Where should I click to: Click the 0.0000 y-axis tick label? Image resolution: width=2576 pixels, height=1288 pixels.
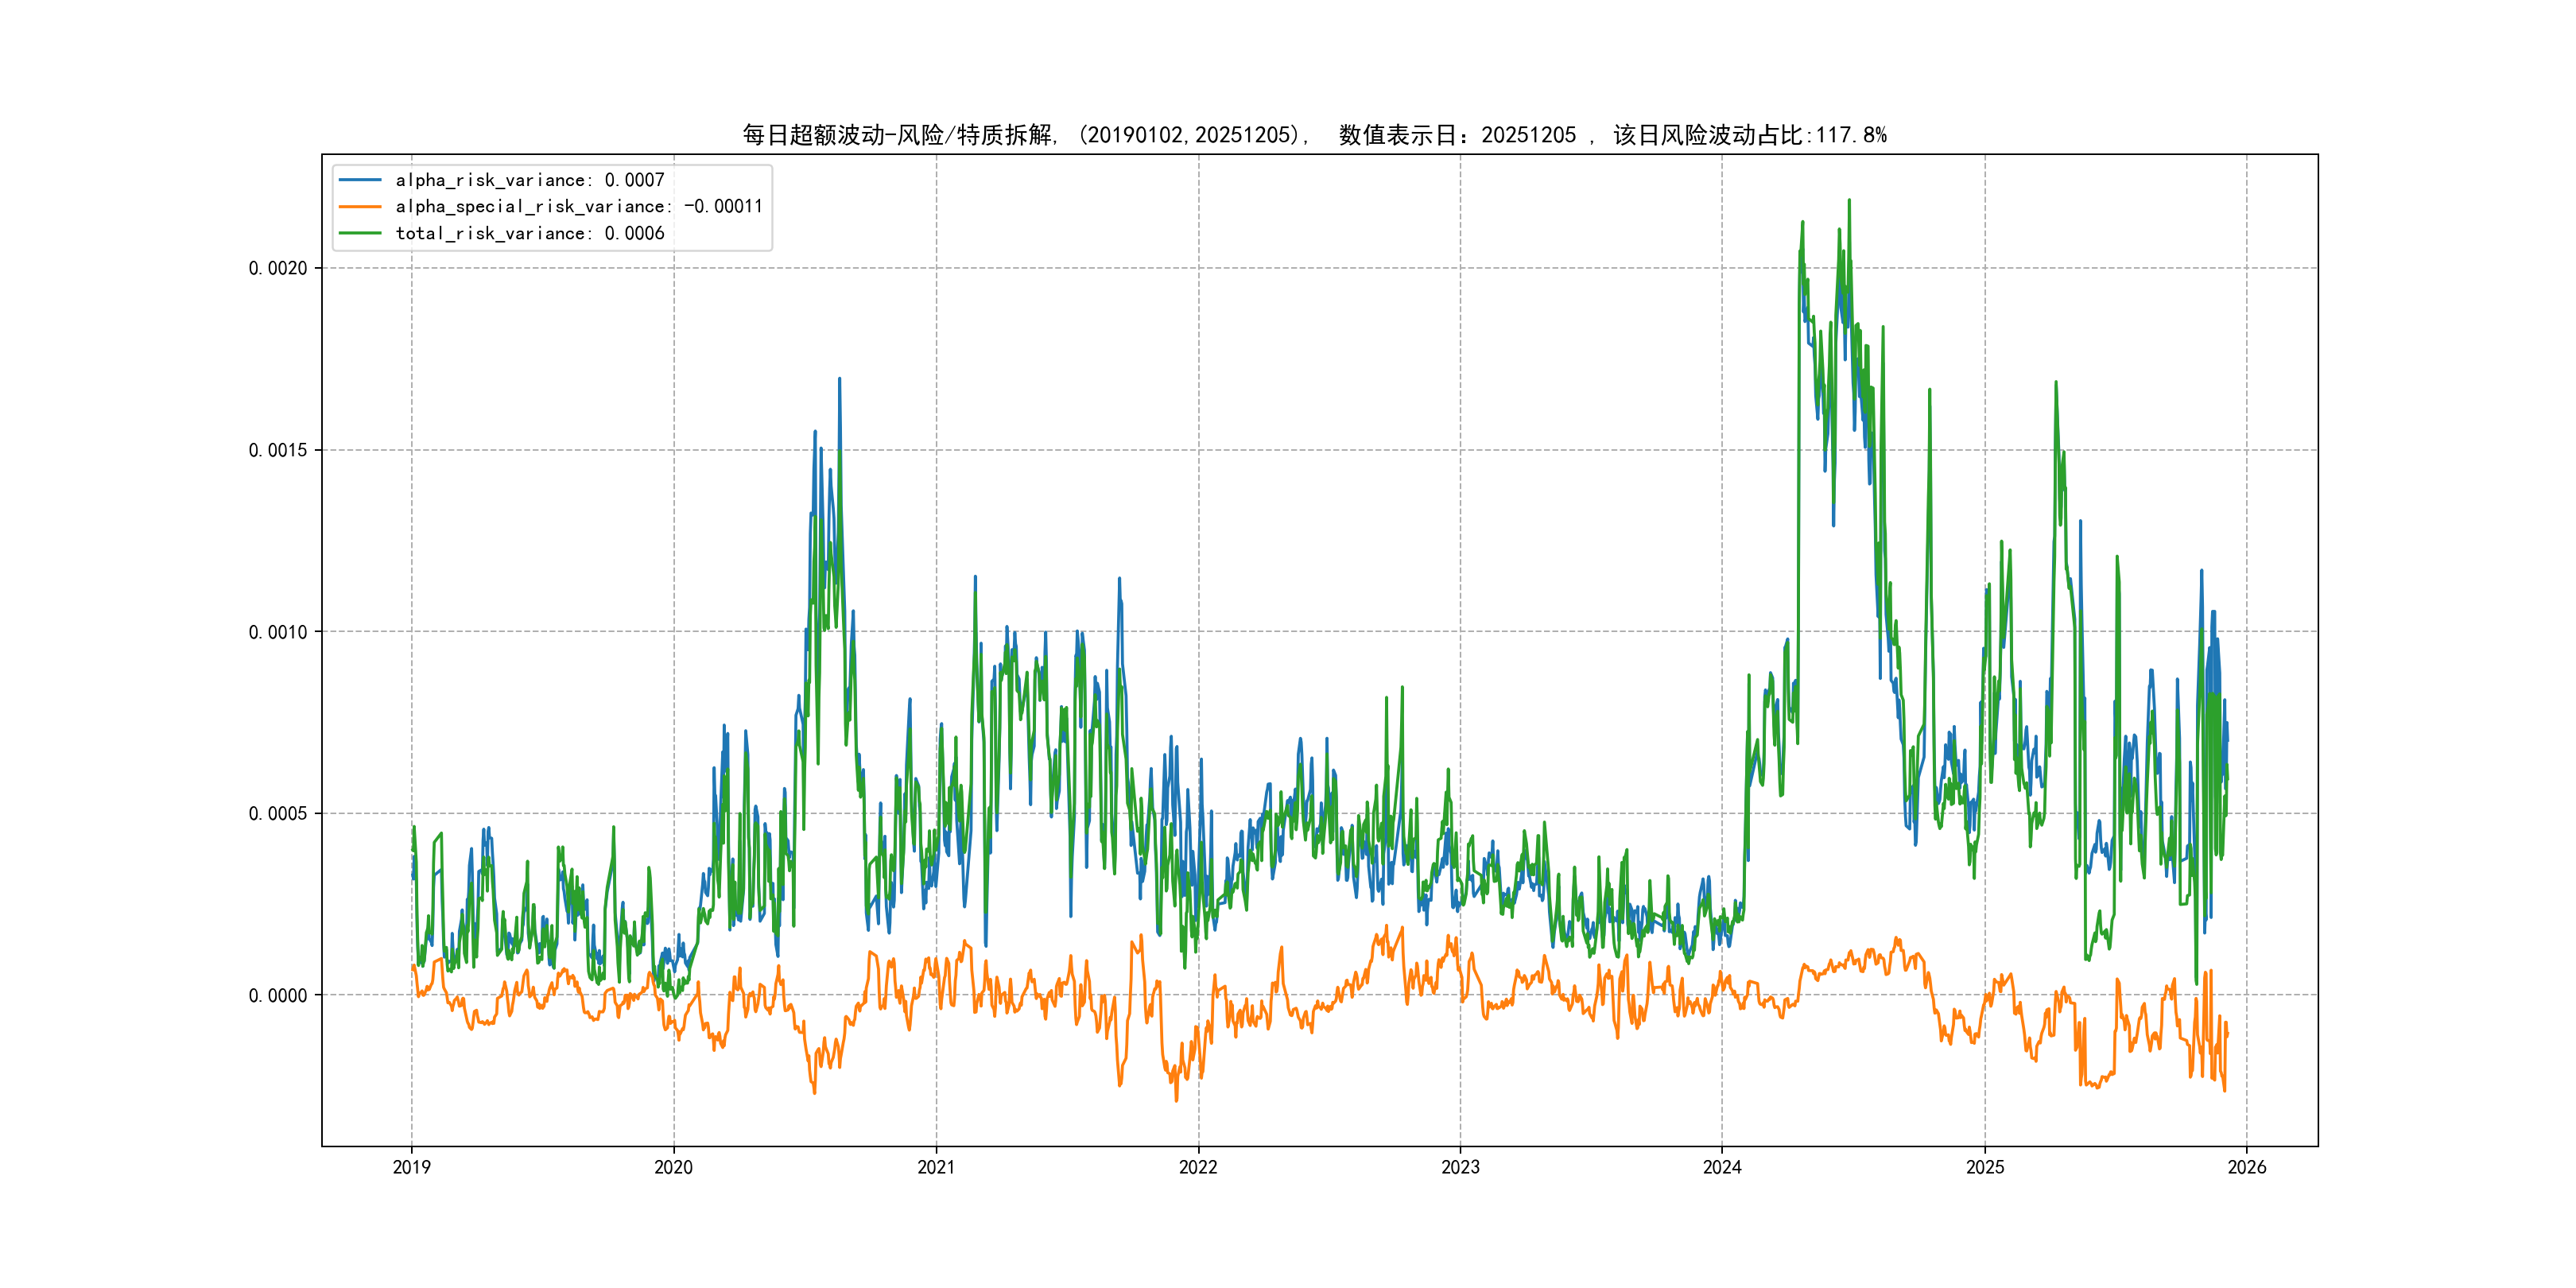278,995
